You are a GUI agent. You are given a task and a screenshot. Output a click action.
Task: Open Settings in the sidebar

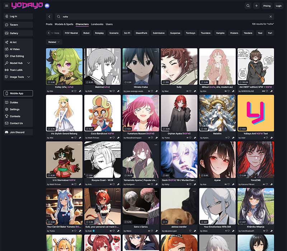point(18,109)
